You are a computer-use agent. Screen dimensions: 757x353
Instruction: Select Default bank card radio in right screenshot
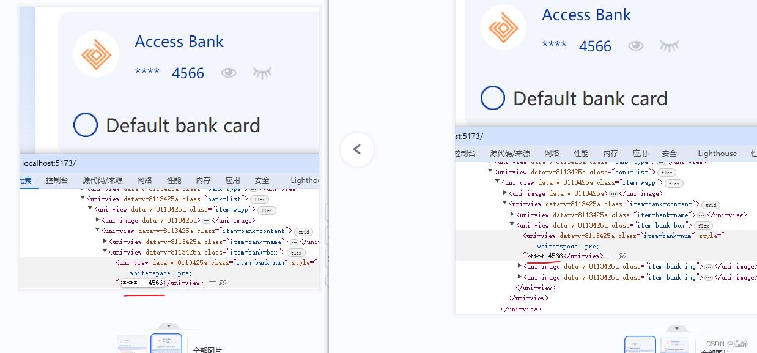click(493, 98)
